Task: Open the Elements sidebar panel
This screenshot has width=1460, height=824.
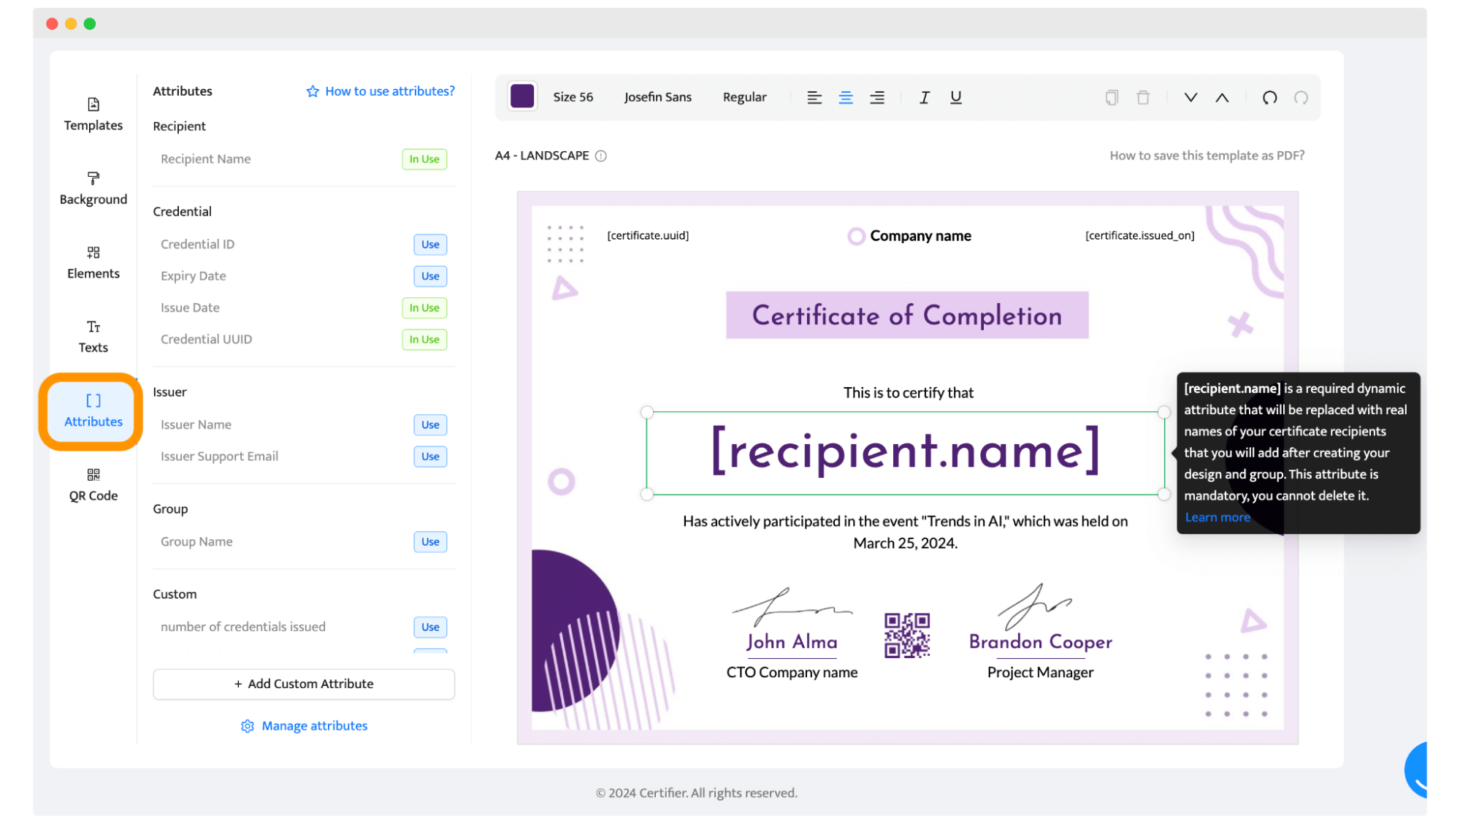Action: coord(93,263)
